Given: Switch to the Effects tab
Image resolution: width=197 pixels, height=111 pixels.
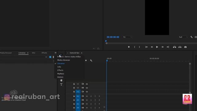Looking at the screenshot, I should (44, 53).
